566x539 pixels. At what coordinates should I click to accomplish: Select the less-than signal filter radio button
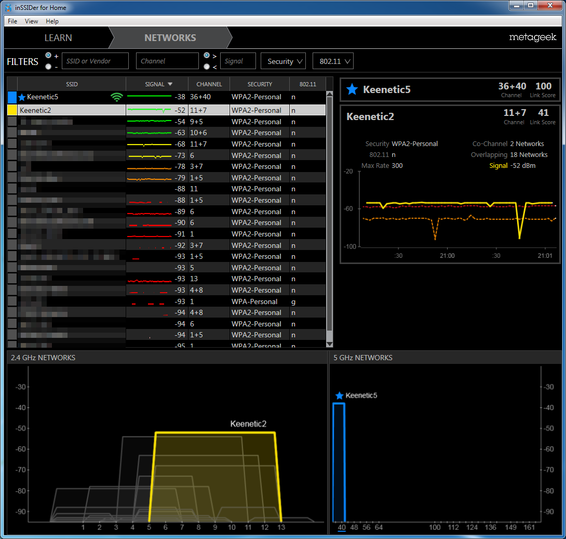[207, 67]
